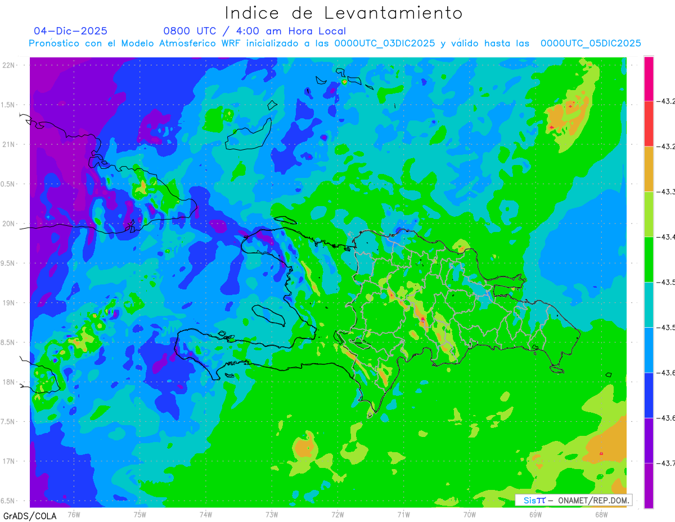The height and width of the screenshot is (522, 675).
Task: Click the "8.5N" latitude label
Action: click(8, 342)
